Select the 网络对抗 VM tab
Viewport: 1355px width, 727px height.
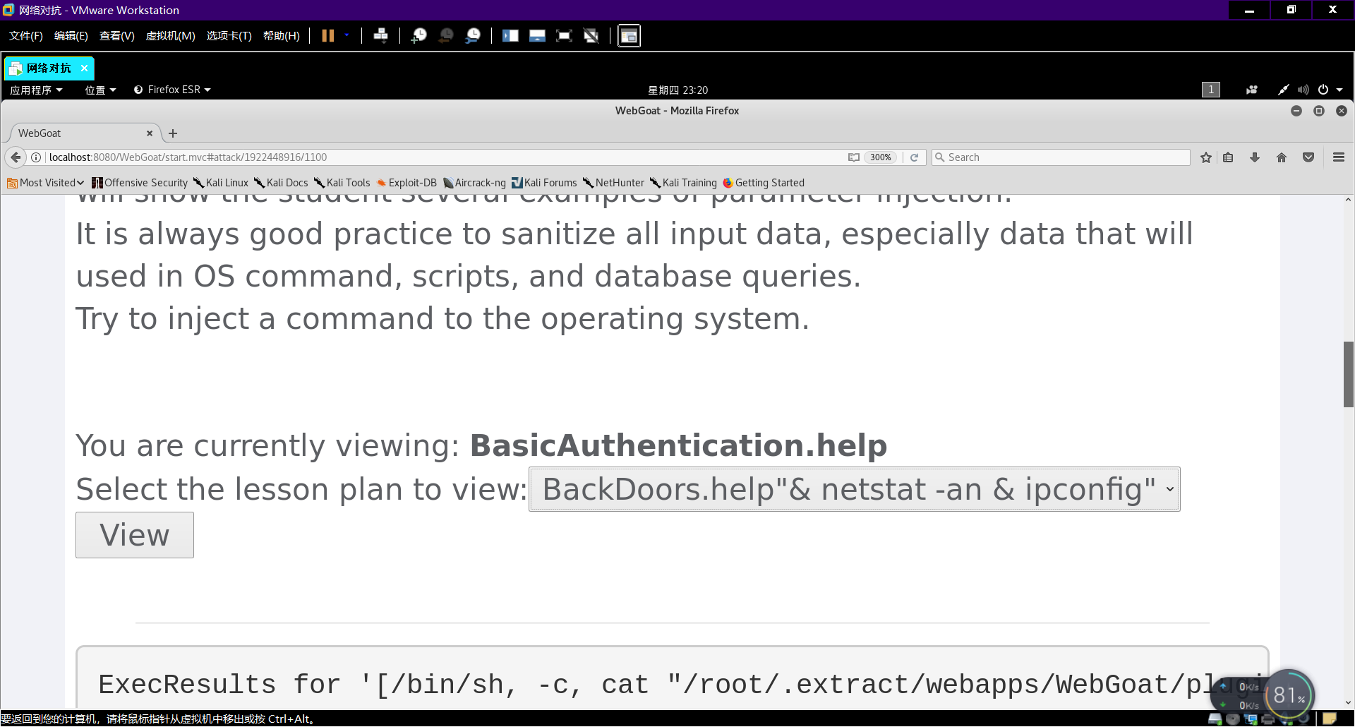(49, 68)
